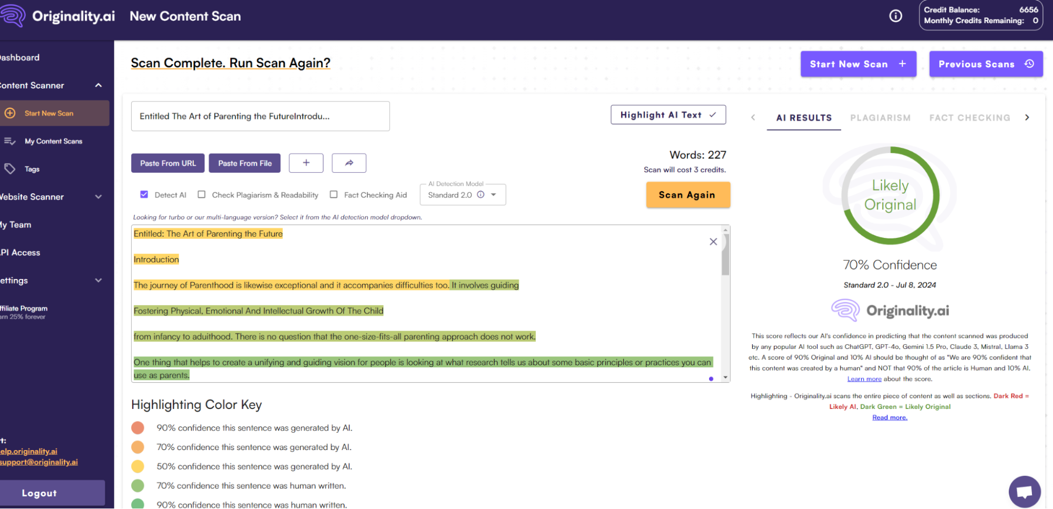Enable Check Plagiarism & Readability checkbox
The width and height of the screenshot is (1053, 509).
[x=202, y=195]
